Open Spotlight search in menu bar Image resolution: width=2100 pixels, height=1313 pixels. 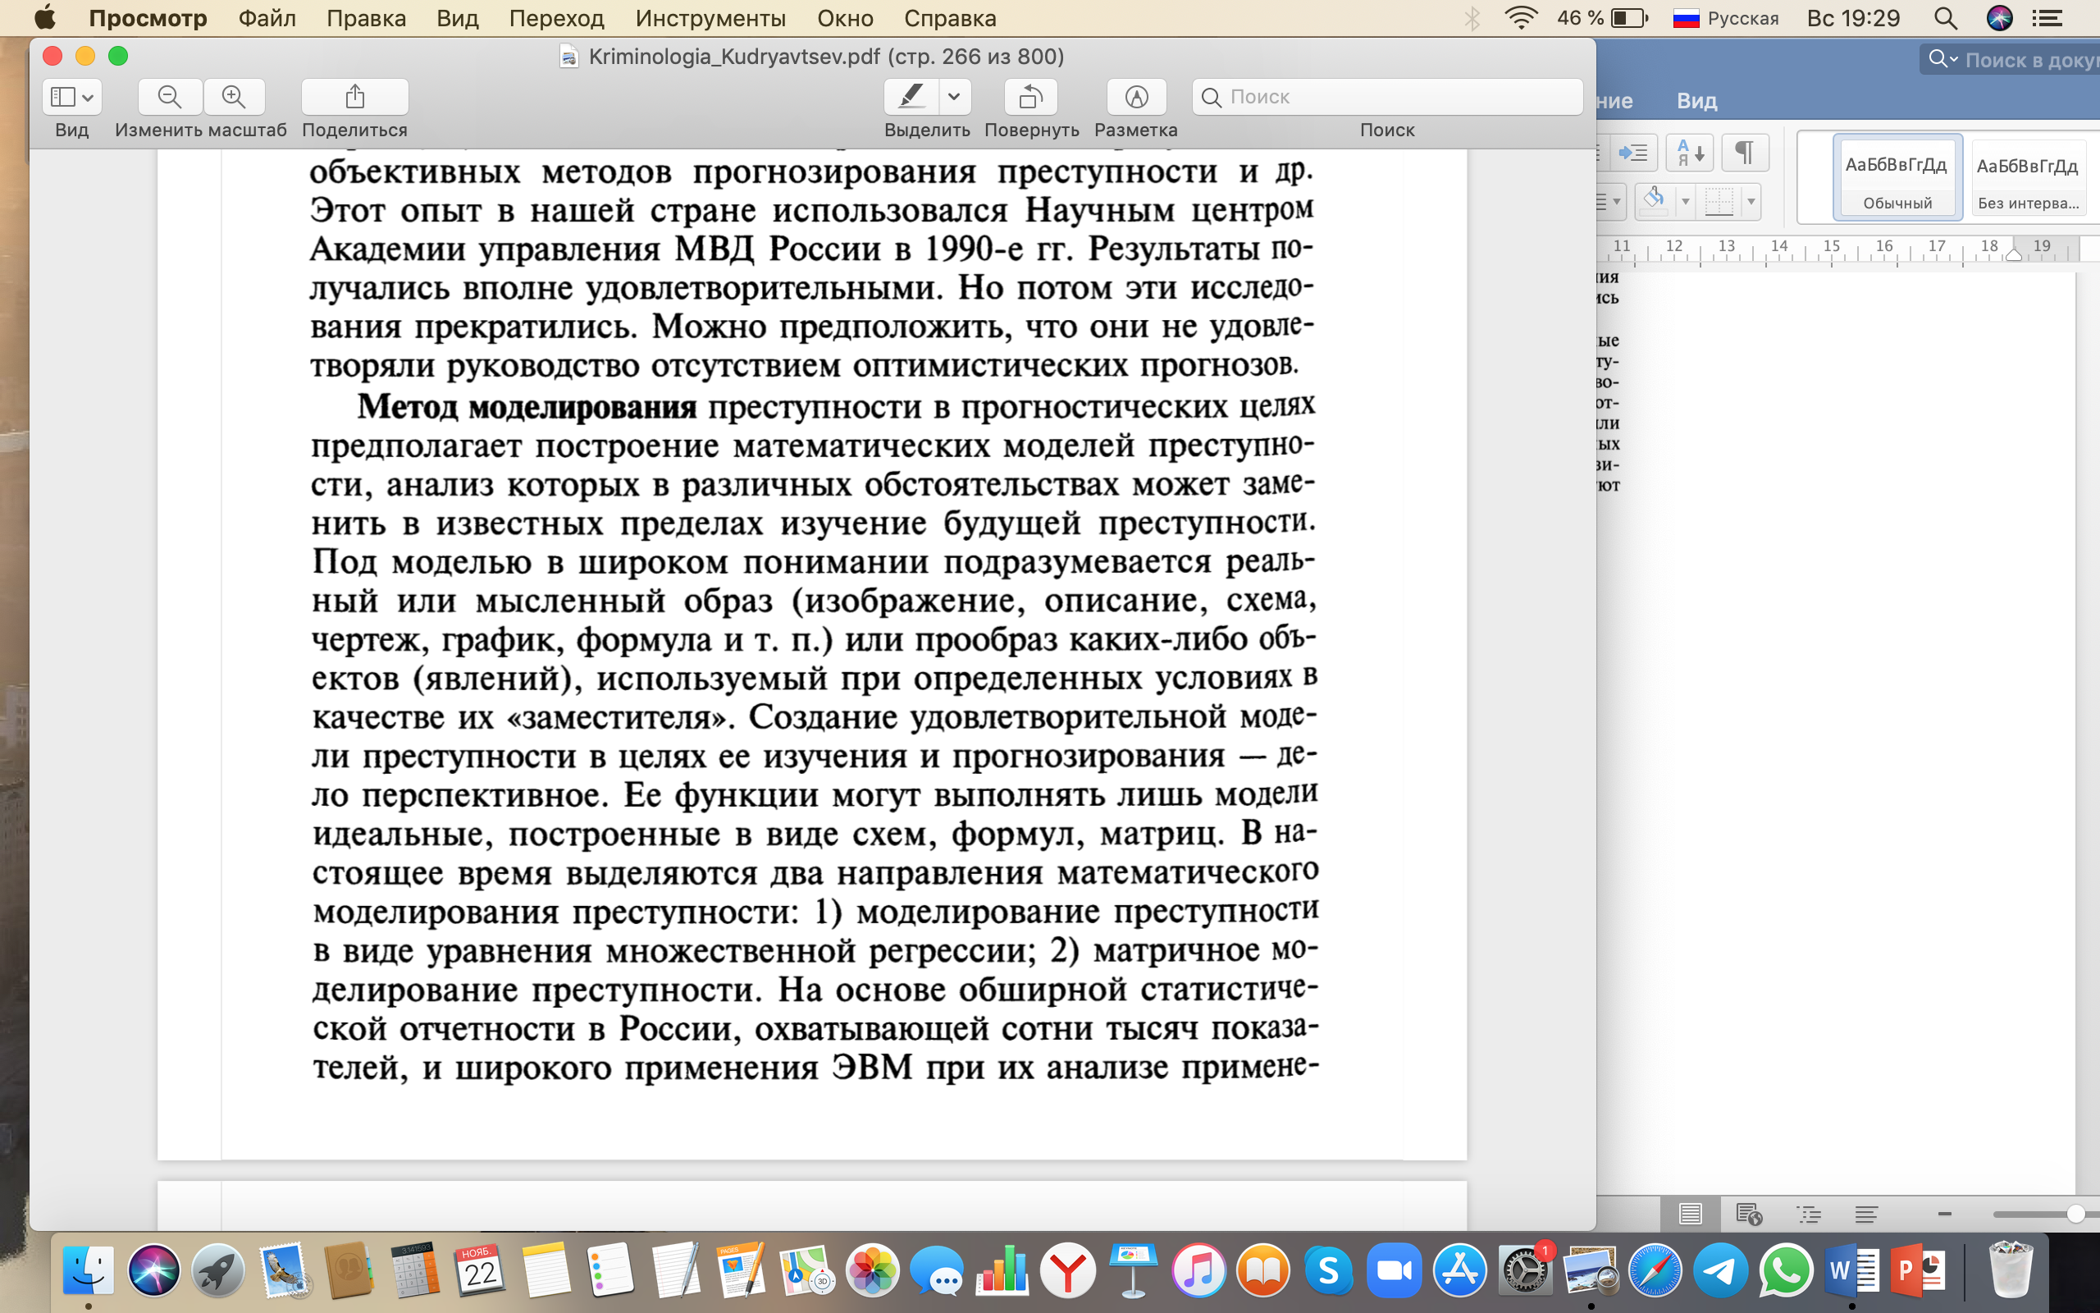click(1945, 18)
